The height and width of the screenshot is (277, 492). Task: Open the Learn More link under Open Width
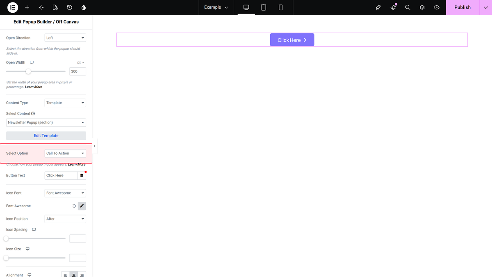point(34,87)
